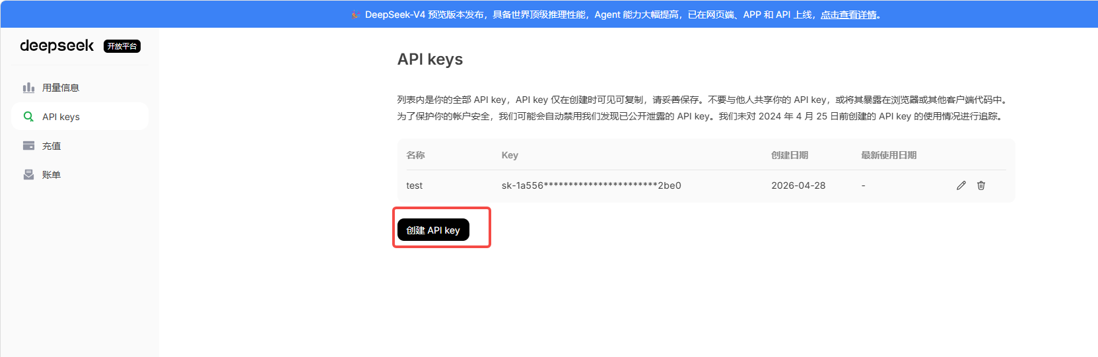1098x357 pixels.
Task: Click the deepseek logo
Action: point(57,46)
